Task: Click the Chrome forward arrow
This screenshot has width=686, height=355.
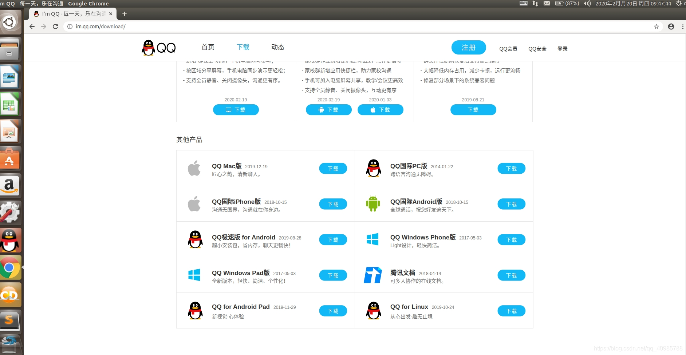Action: click(x=44, y=27)
